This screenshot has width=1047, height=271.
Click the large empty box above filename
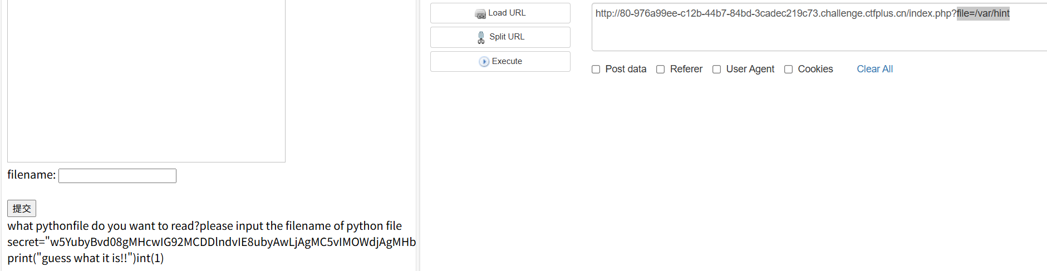(x=146, y=81)
